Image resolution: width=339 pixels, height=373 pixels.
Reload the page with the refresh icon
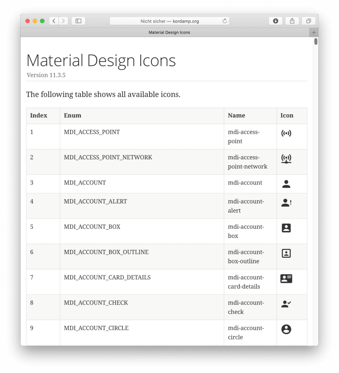[x=225, y=21]
